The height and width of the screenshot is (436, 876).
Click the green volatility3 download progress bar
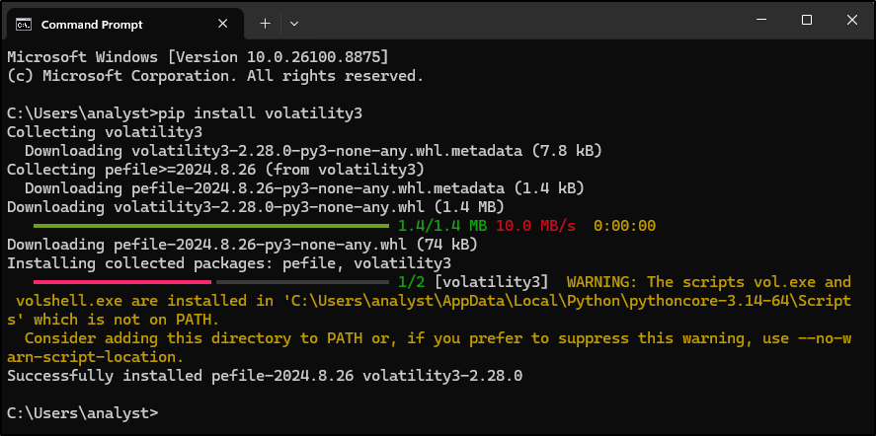pos(211,226)
